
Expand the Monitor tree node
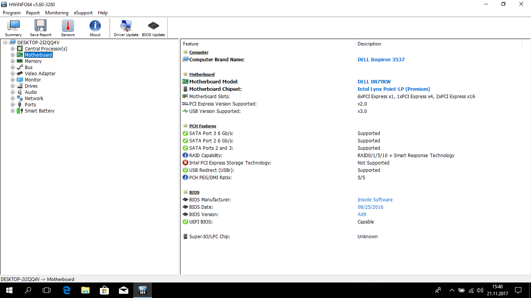(13, 80)
